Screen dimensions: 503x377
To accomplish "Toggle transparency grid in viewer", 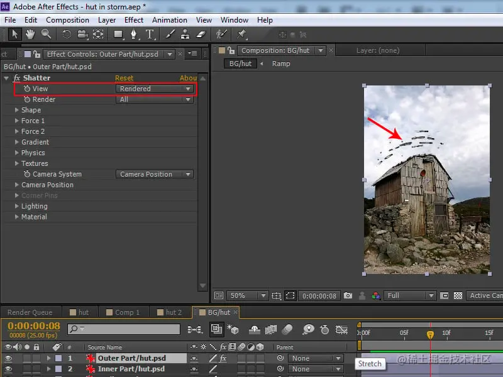I will click(458, 295).
